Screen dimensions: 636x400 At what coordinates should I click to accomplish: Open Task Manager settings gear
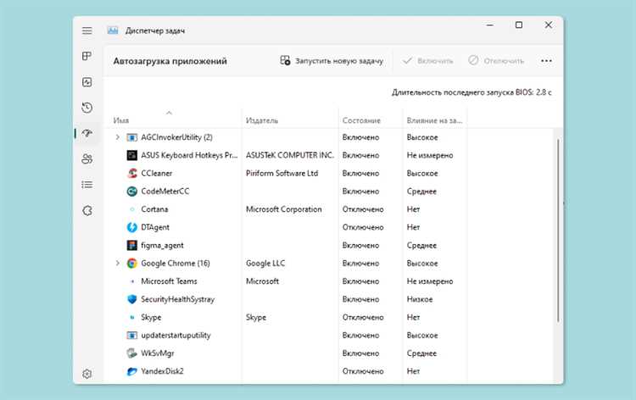pos(86,374)
